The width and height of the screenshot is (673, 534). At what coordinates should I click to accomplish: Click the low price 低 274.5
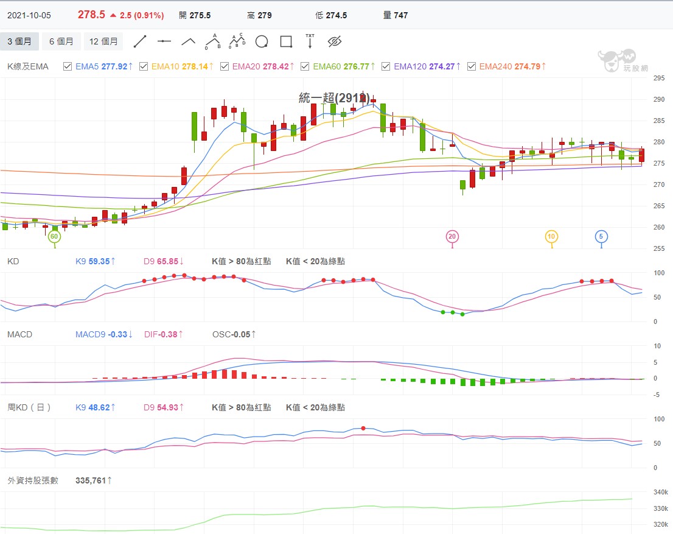pos(331,15)
